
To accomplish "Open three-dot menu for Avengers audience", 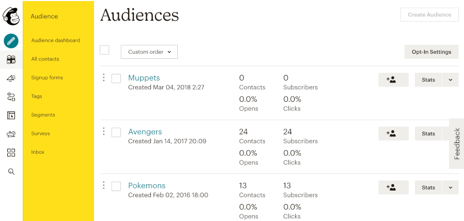I will pos(104,131).
